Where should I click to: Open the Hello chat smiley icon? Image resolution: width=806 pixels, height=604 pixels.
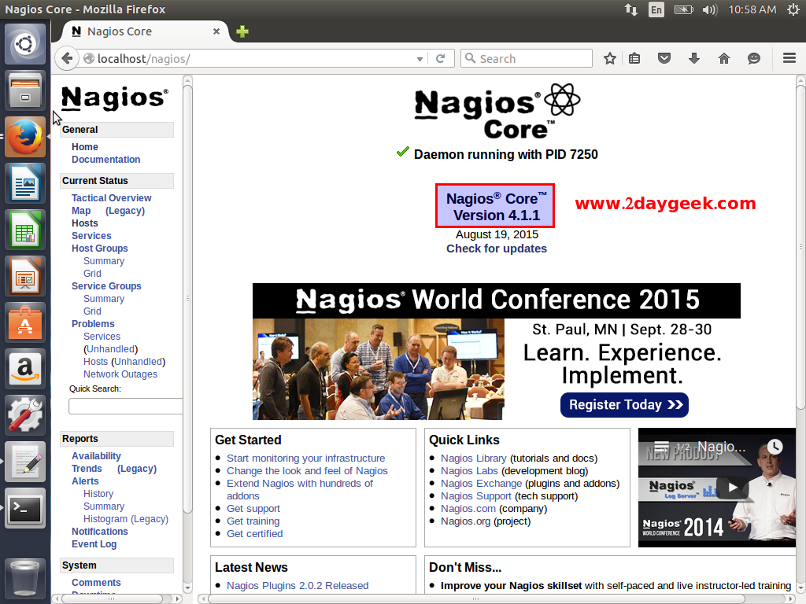[753, 58]
